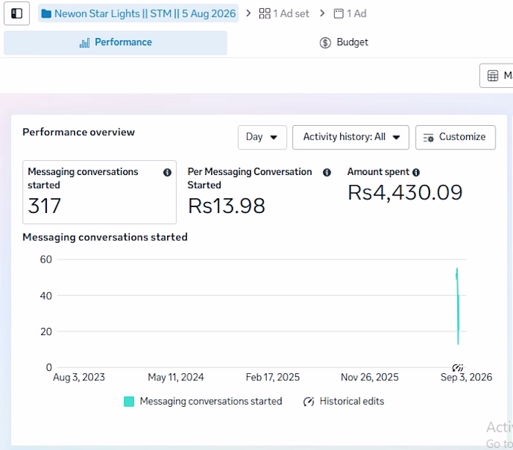
Task: Click the second breadcrumb chevron separator
Action: click(322, 13)
